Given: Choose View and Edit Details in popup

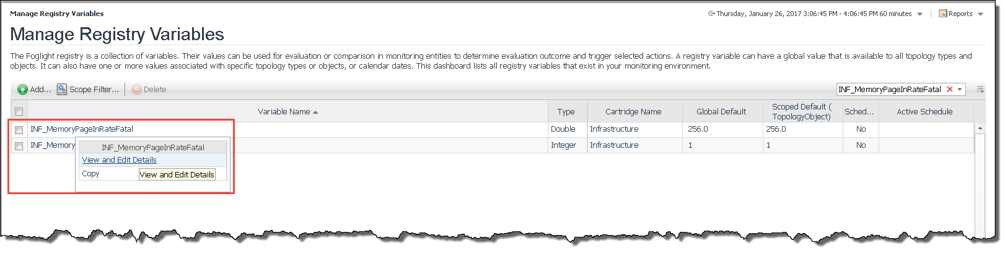Looking at the screenshot, I should 119,160.
